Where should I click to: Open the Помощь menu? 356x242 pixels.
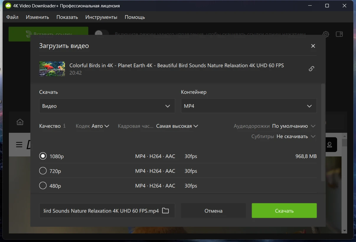tap(135, 17)
